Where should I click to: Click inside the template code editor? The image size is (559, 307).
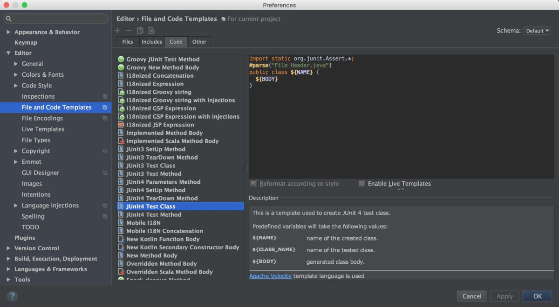click(x=402, y=116)
